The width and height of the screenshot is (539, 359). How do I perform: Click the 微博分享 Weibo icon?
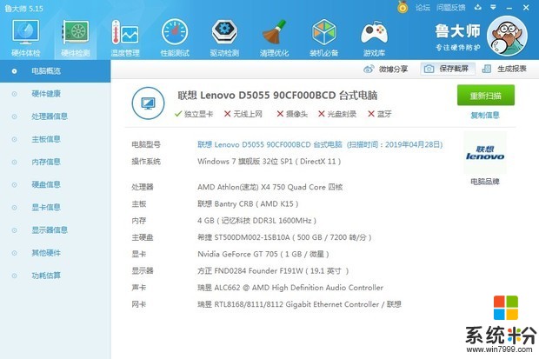(369, 70)
